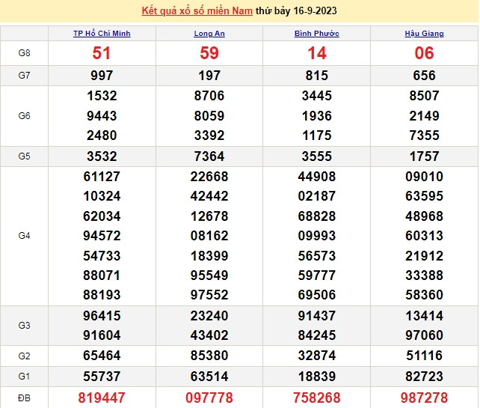
Task: Open the Hậu Giang province link
Action: coord(424,34)
